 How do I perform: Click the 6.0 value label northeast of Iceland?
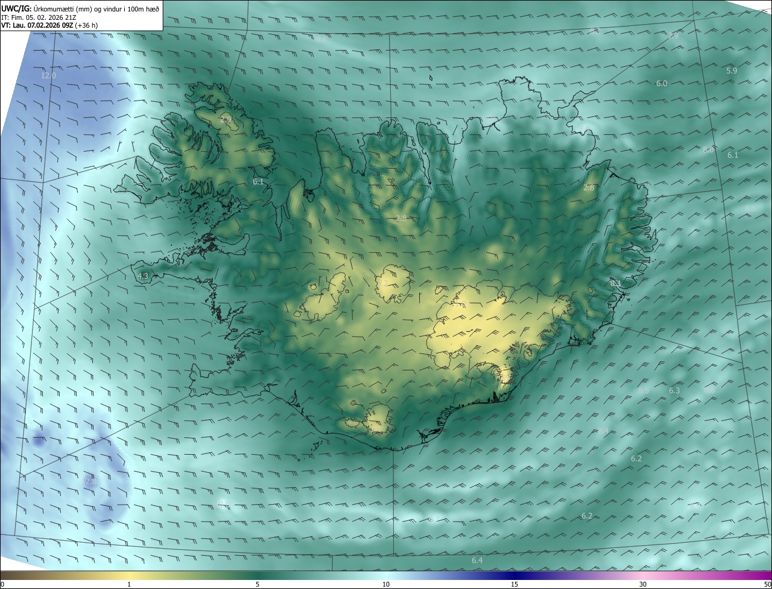tap(662, 84)
